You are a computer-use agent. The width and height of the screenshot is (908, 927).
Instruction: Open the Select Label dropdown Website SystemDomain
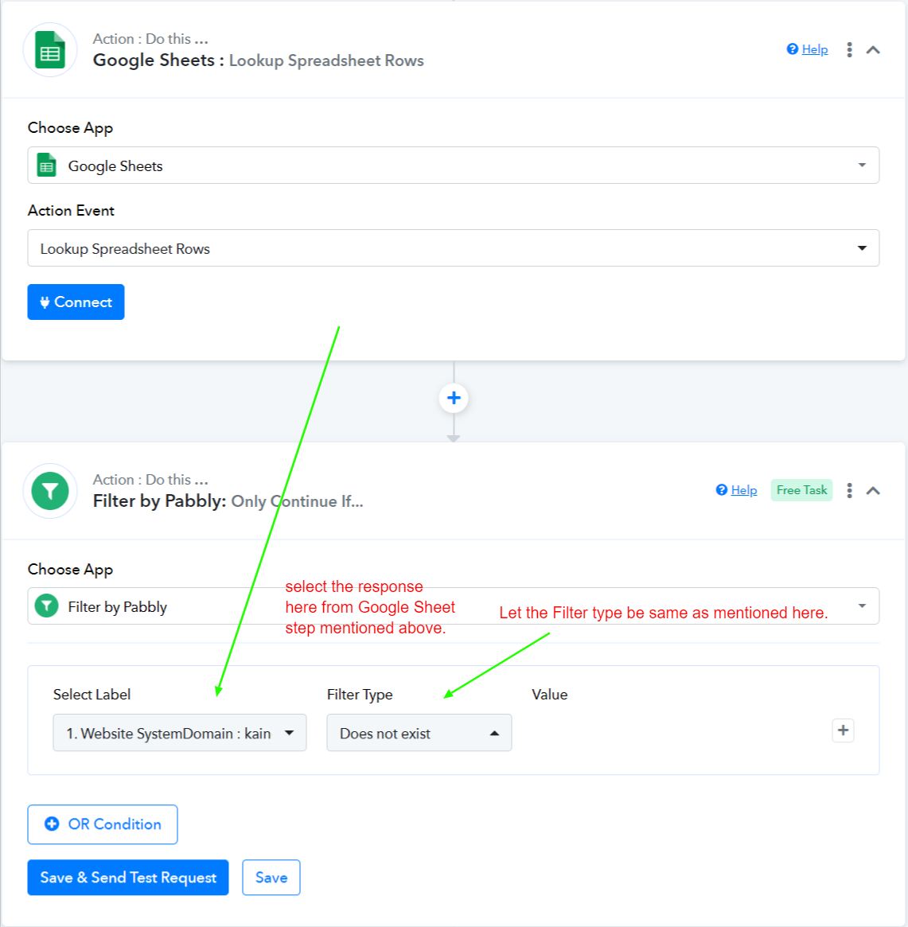point(180,733)
